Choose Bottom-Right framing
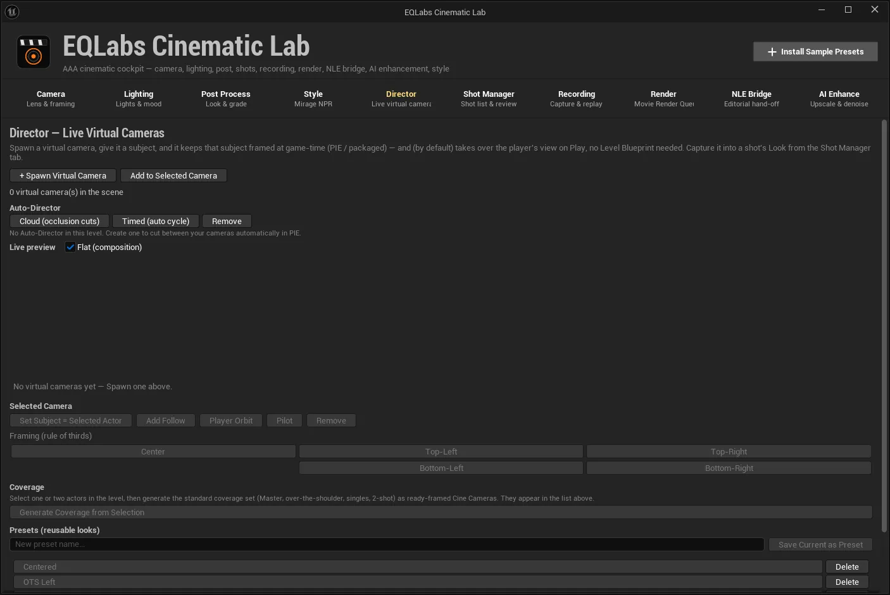The image size is (890, 595). [729, 468]
